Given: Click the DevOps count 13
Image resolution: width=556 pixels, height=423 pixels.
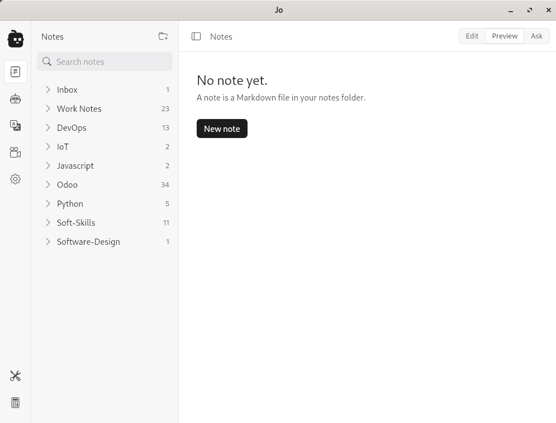Looking at the screenshot, I should pyautogui.click(x=165, y=127).
